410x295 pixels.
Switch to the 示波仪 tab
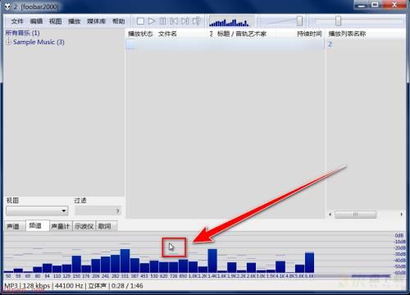tap(84, 226)
